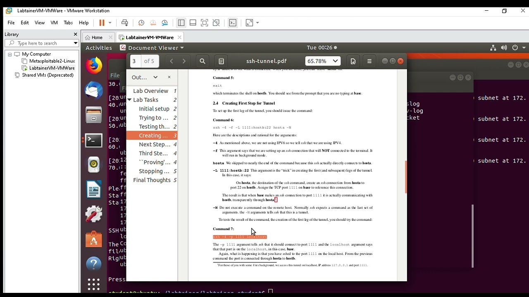Click the Send Ctrl+Alt+Del icon
Screen dimensions: 529x297
tap(125, 23)
